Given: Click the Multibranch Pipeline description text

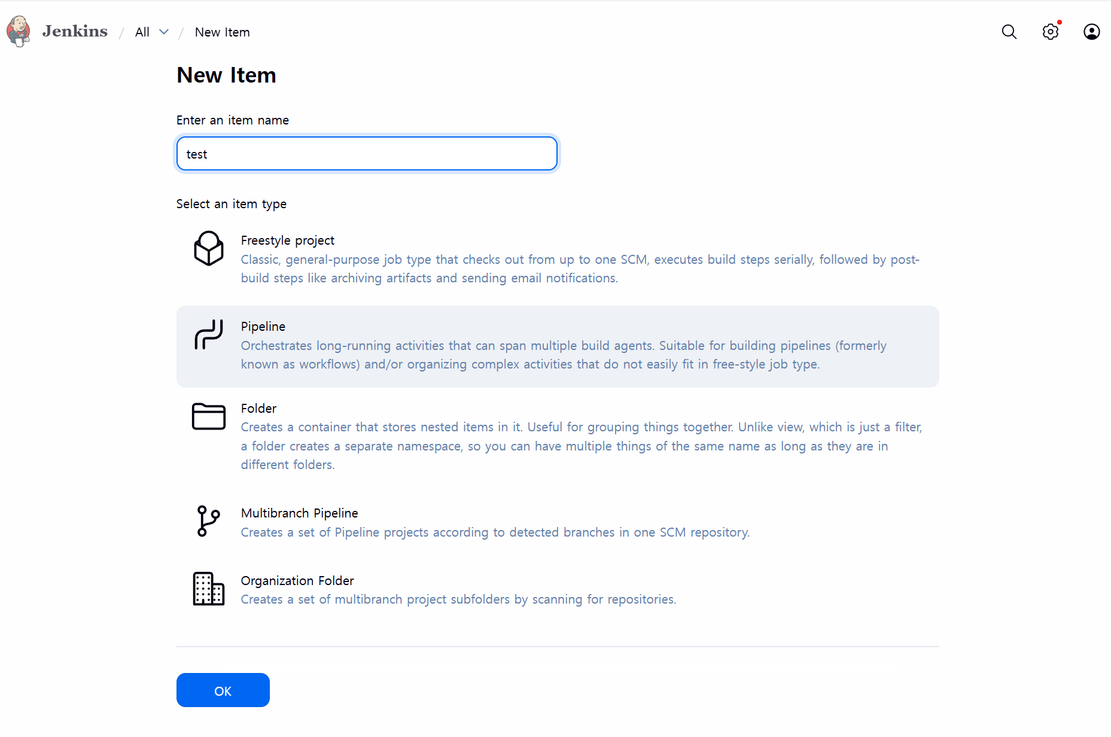Looking at the screenshot, I should click(495, 532).
